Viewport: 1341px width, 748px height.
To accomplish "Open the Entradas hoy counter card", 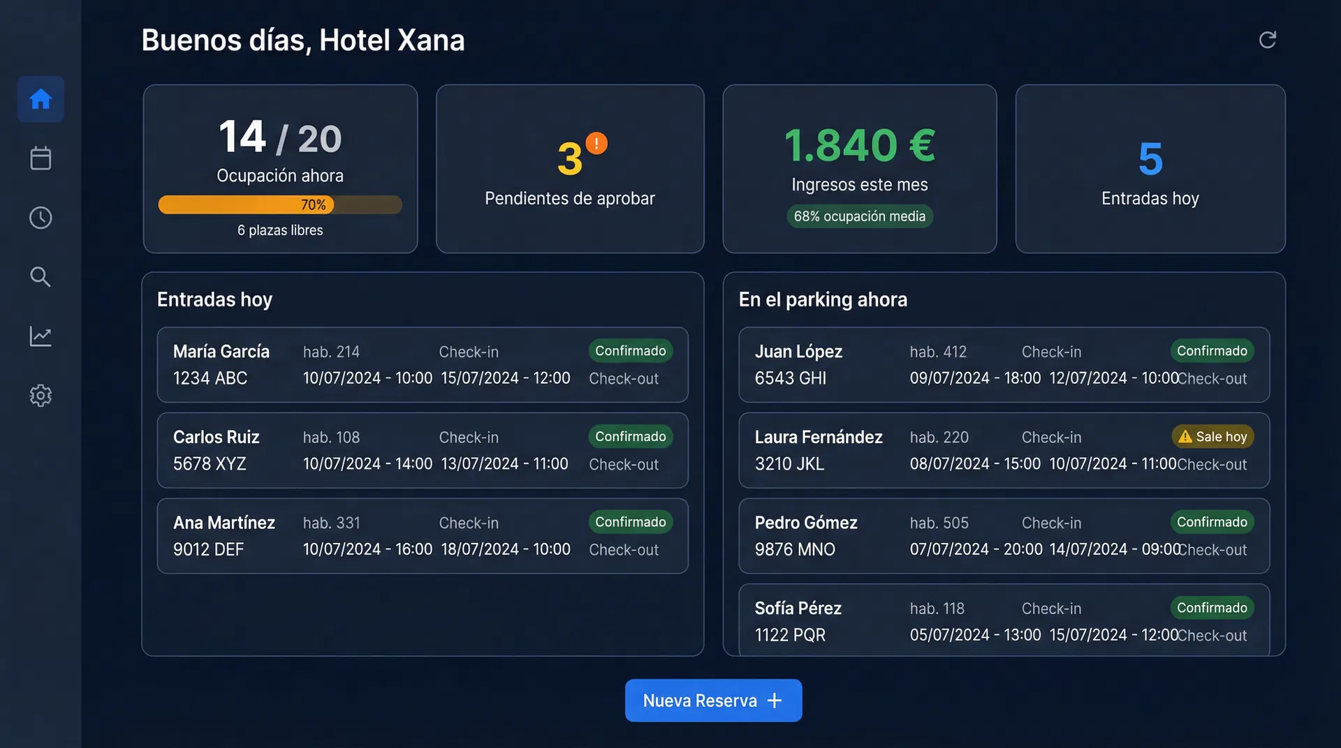I will [x=1150, y=169].
